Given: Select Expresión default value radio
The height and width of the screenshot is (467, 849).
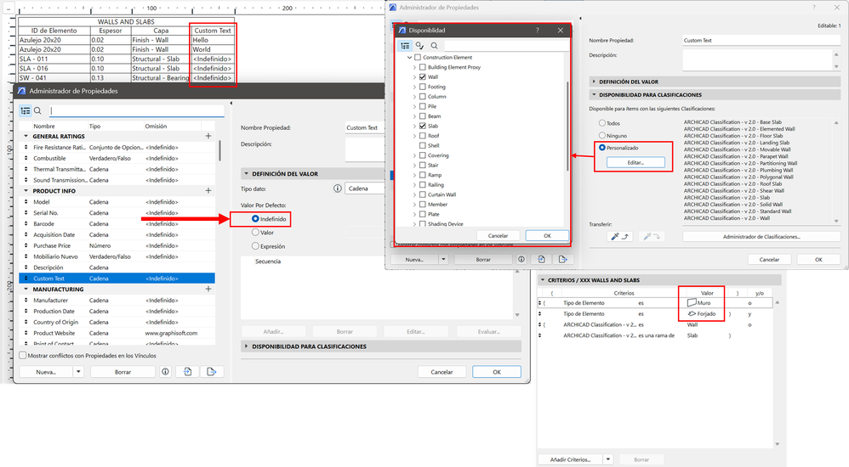Looking at the screenshot, I should (x=255, y=246).
